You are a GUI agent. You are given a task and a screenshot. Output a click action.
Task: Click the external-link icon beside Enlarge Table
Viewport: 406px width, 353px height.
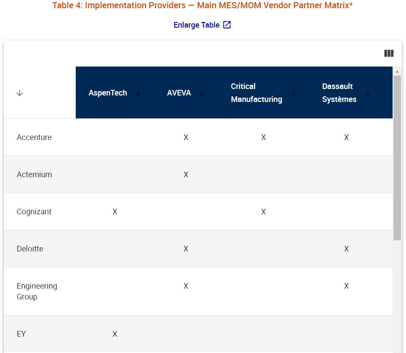(x=227, y=25)
